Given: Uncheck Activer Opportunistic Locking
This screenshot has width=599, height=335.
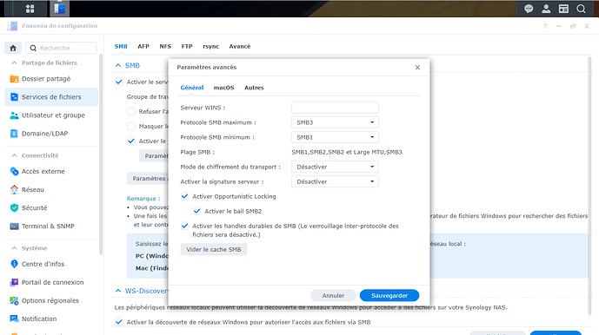Looking at the screenshot, I should click(x=184, y=196).
